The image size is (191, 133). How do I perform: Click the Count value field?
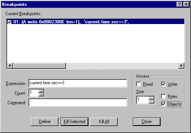tap(34, 93)
